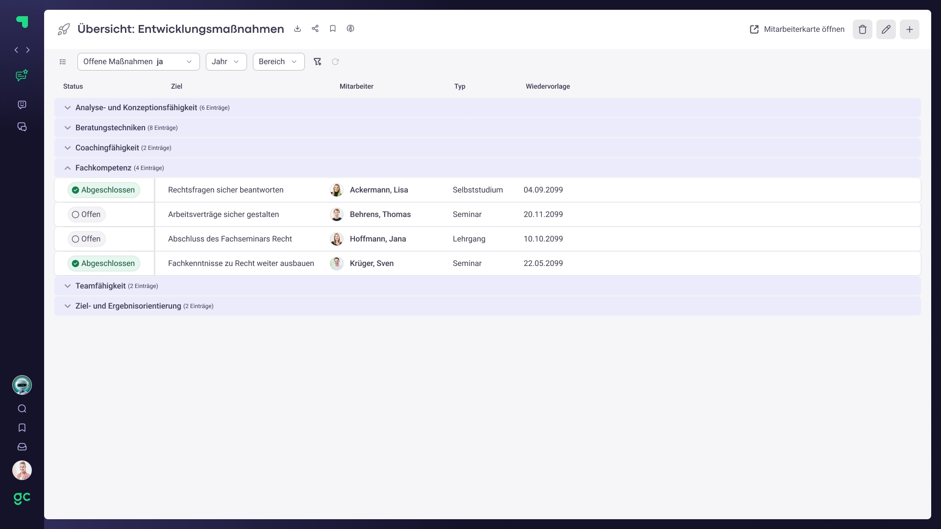Image resolution: width=941 pixels, height=529 pixels.
Task: Toggle Offen status for Hoffmann, Jana
Action: [87, 239]
